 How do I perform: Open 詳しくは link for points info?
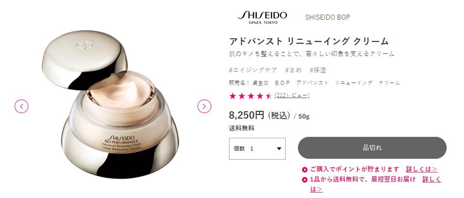coord(422,169)
